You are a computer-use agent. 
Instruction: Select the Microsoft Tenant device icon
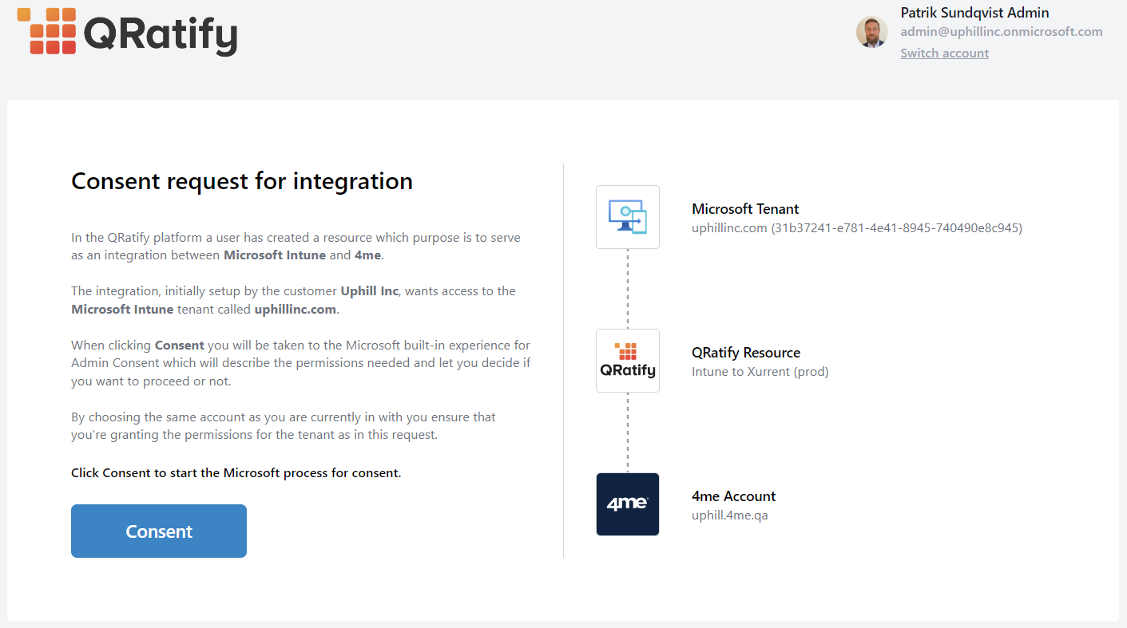point(627,217)
